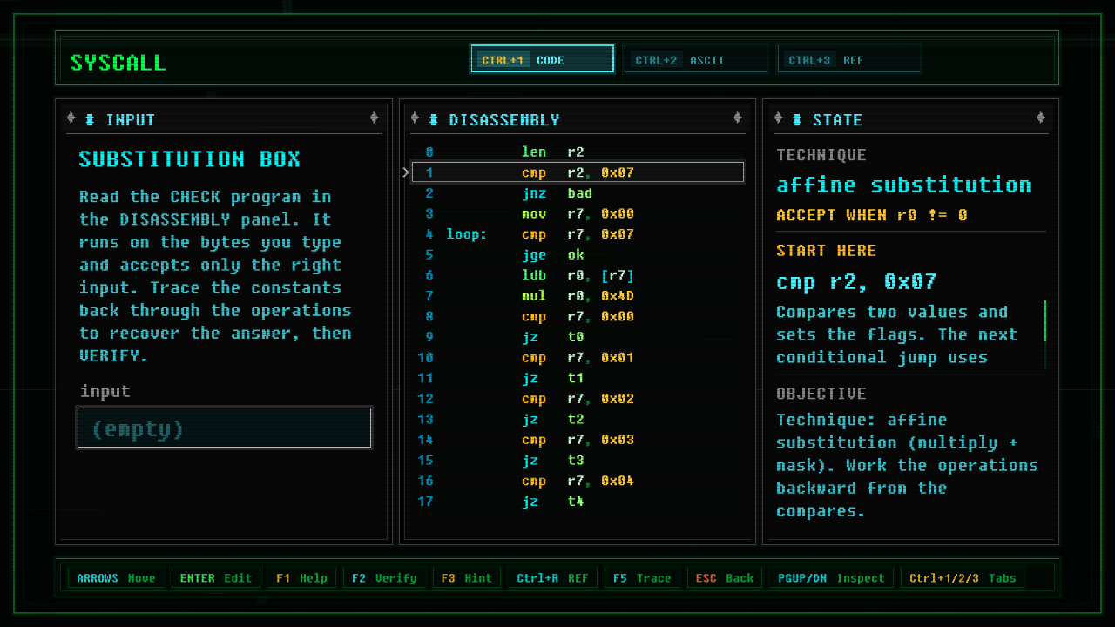This screenshot has height=627, width=1115.
Task: Switch to the CTRL+1 CODE tab
Action: 542,59
